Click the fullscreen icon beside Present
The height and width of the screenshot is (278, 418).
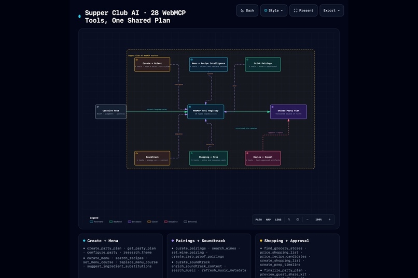[296, 11]
